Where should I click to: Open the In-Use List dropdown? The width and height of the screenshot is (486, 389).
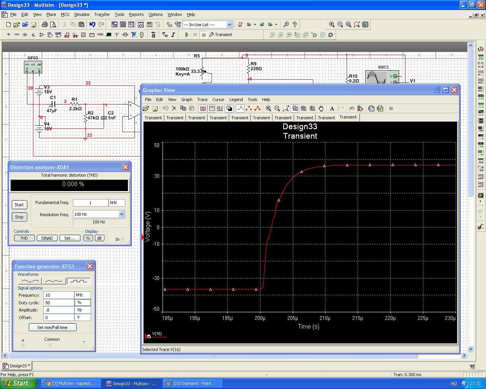pos(229,25)
